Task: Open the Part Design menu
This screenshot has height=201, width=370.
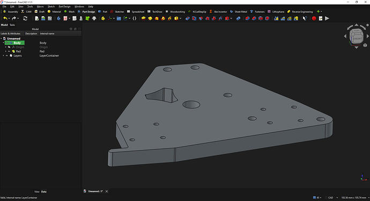Action: point(64,6)
